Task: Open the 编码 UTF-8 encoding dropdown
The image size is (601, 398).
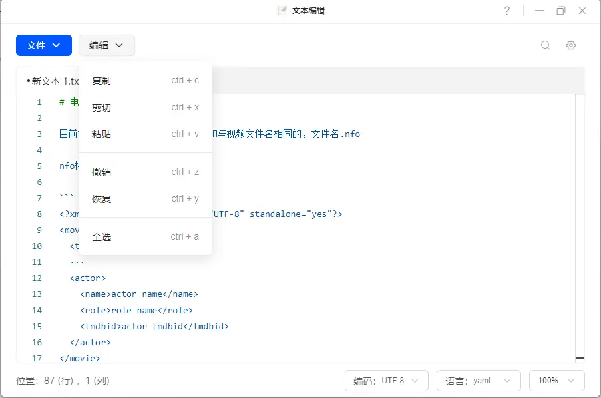Action: click(387, 381)
